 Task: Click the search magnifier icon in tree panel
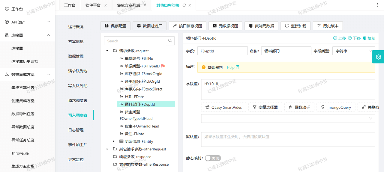click(170, 41)
